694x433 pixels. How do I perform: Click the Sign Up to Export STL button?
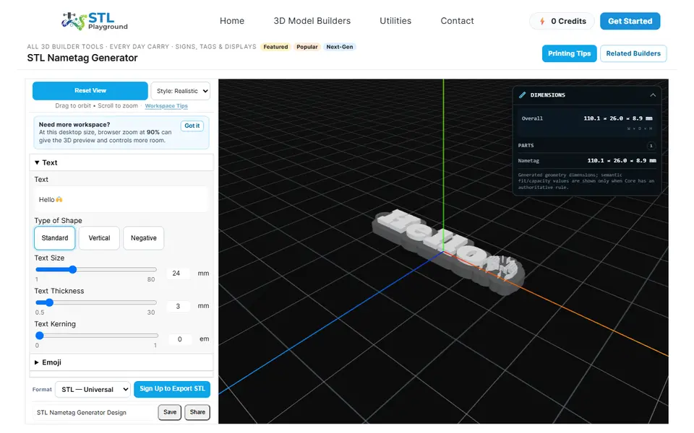coord(172,389)
